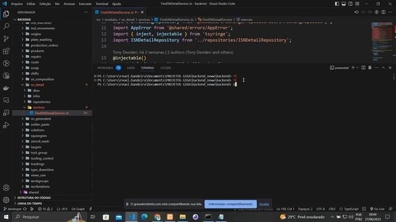Select the shared folder in tree

52,192
